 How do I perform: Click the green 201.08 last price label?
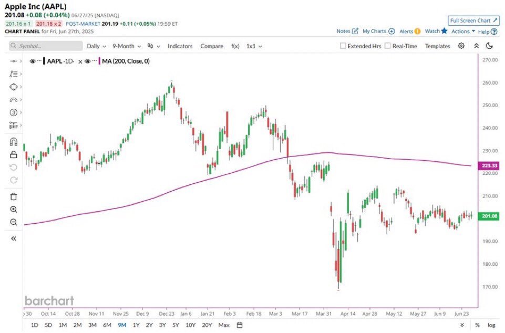point(489,216)
